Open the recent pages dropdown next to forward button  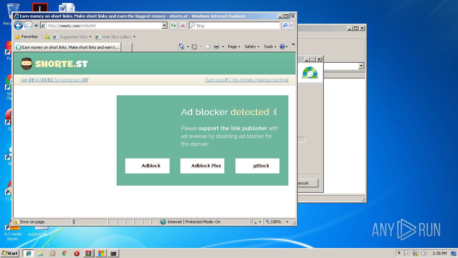(36, 26)
